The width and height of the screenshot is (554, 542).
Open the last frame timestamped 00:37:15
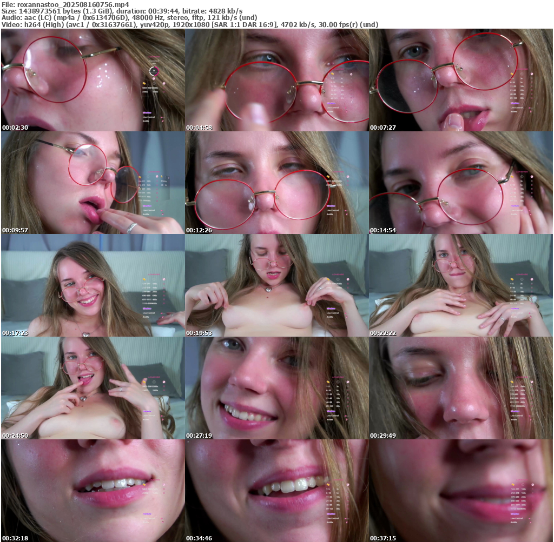(x=461, y=491)
